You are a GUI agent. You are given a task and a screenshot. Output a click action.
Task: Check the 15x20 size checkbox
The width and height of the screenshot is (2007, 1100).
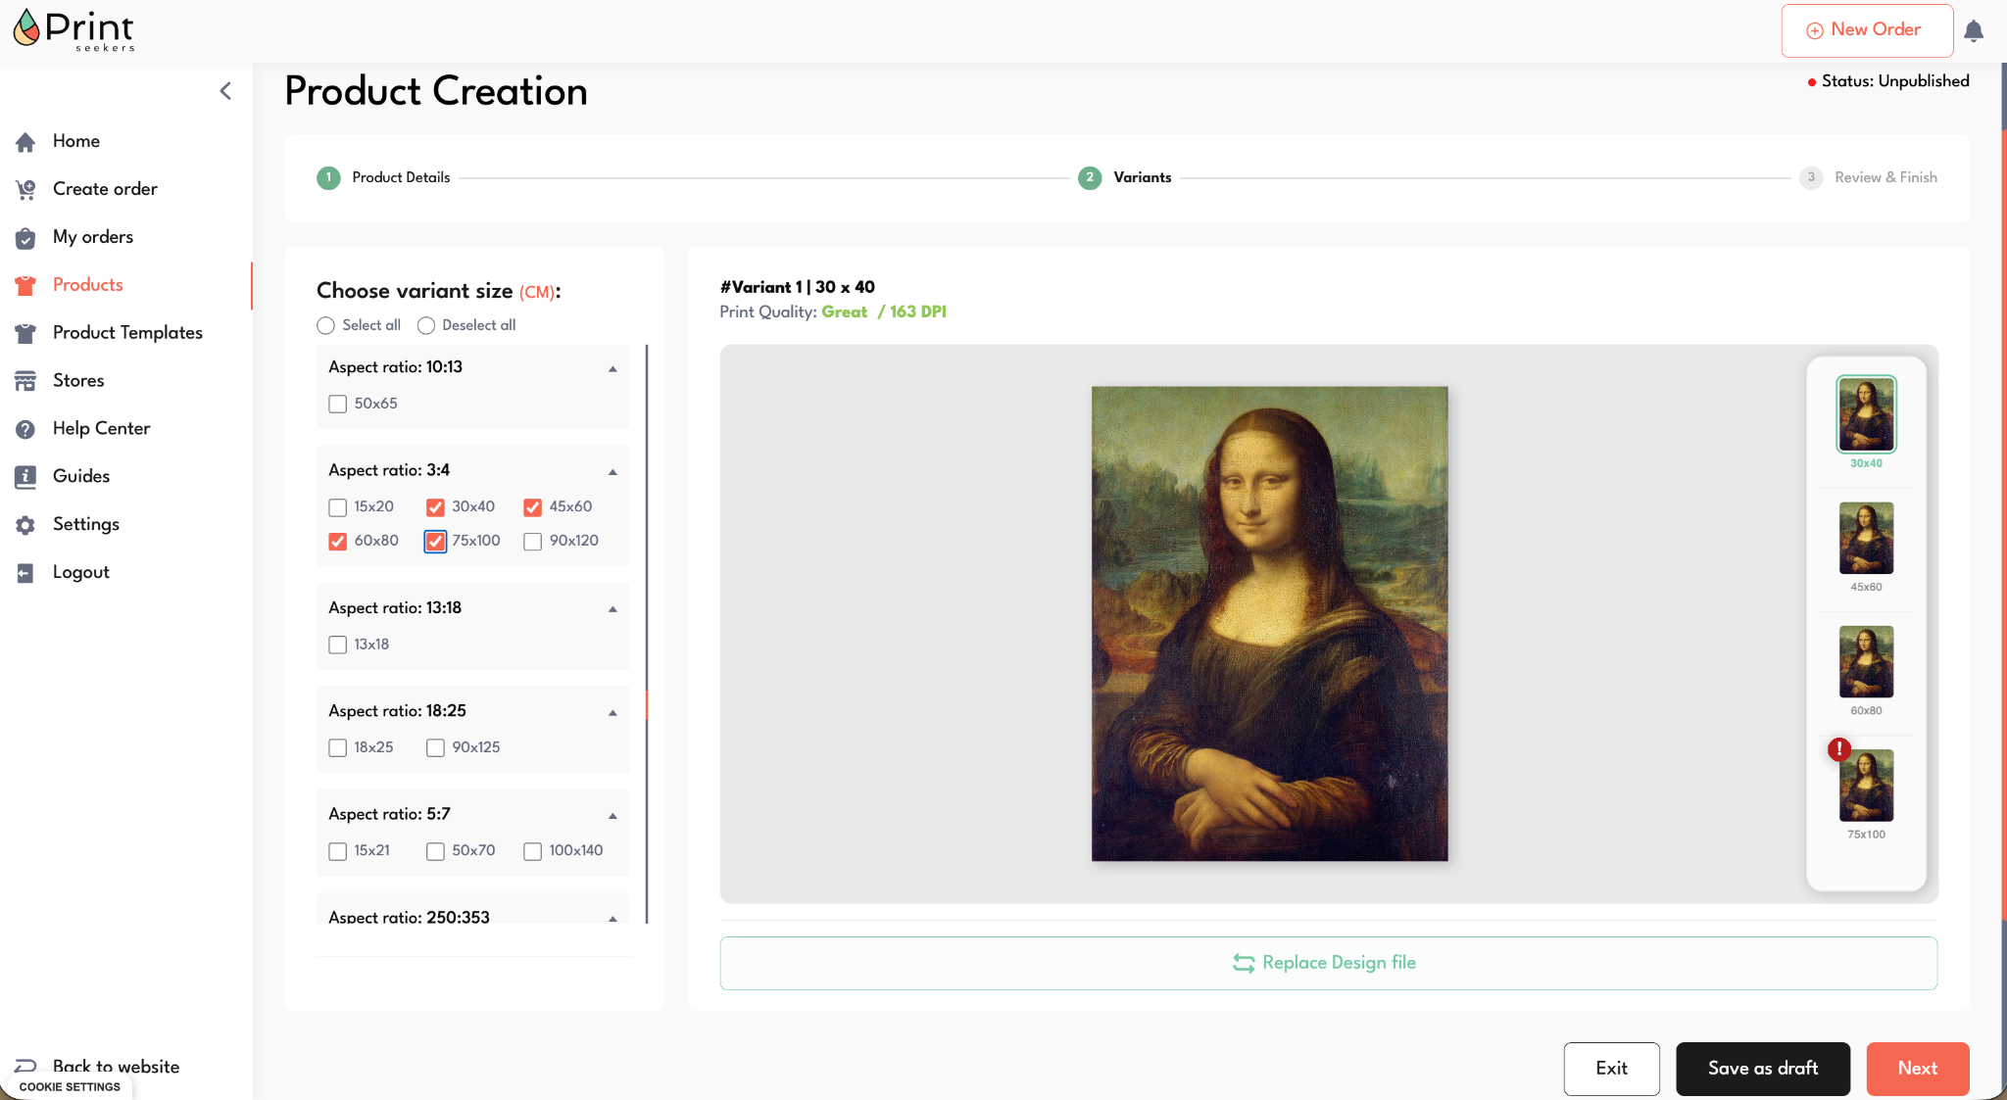[x=338, y=507]
